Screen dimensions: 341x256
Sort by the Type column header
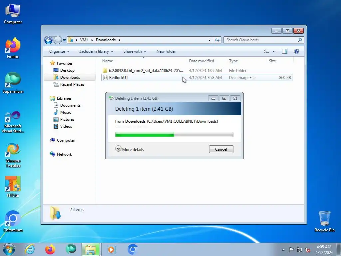point(247,61)
